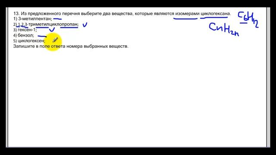The width and height of the screenshot is (276, 155).
Task: Click the line 'Запишите в поле ответа номера выбранных веществ'
Action: coord(71,46)
